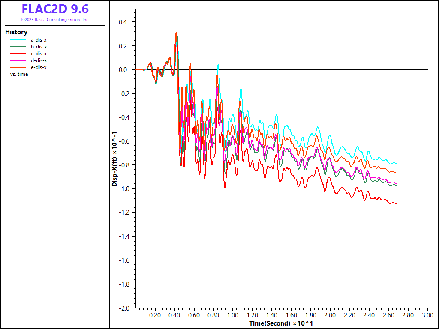Viewport: 439px width, 329px height.
Task: Select the e-dis-x legend label
Action: point(39,67)
